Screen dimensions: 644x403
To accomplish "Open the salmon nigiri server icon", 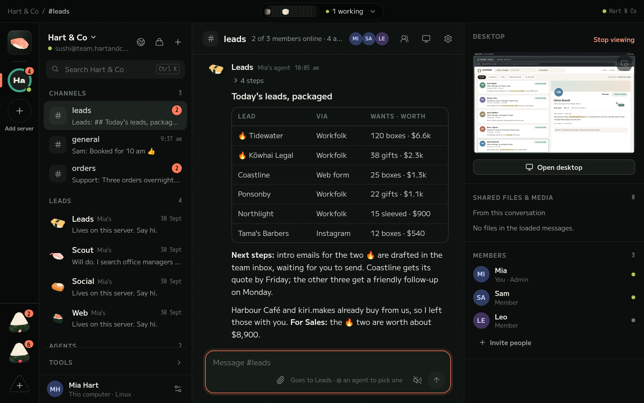I will pyautogui.click(x=19, y=43).
